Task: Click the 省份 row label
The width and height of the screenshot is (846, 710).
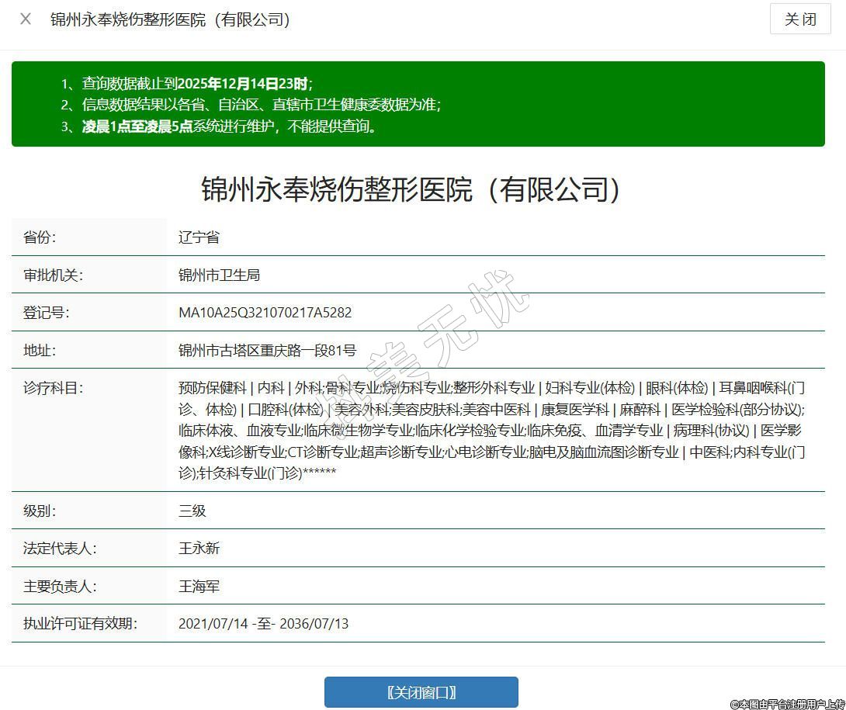Action: click(x=40, y=237)
